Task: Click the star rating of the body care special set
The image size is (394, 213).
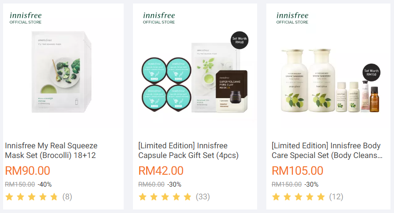Action: click(298, 197)
